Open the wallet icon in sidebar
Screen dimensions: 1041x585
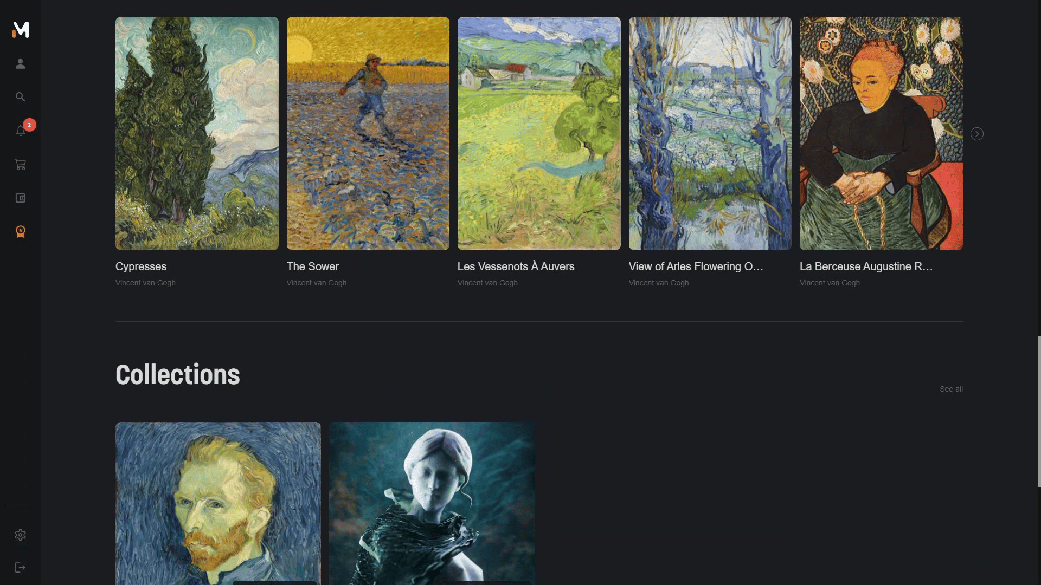pyautogui.click(x=21, y=198)
